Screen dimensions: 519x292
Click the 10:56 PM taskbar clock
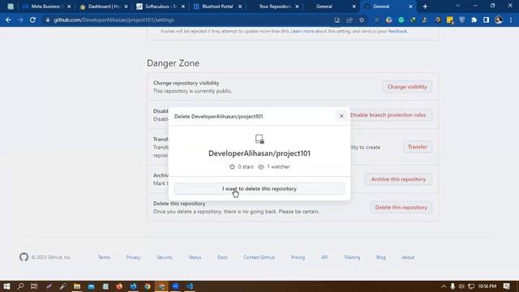[487, 286]
